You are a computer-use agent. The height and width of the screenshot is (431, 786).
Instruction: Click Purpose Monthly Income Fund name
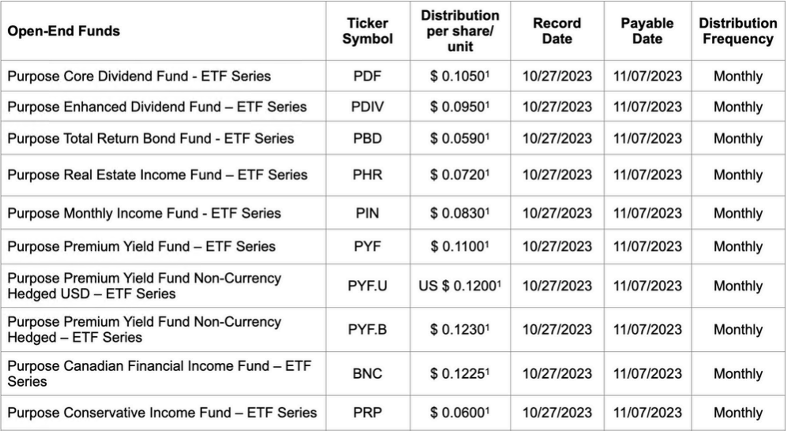pos(144,213)
